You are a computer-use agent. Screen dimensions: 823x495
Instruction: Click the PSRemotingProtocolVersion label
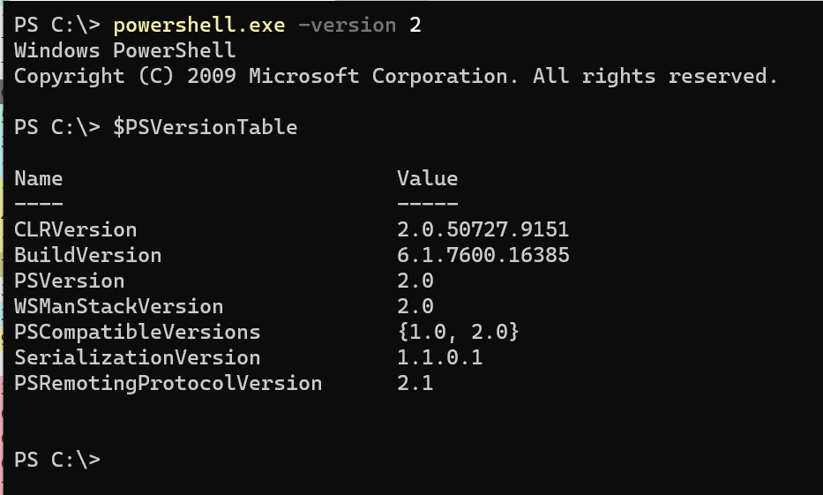(168, 384)
